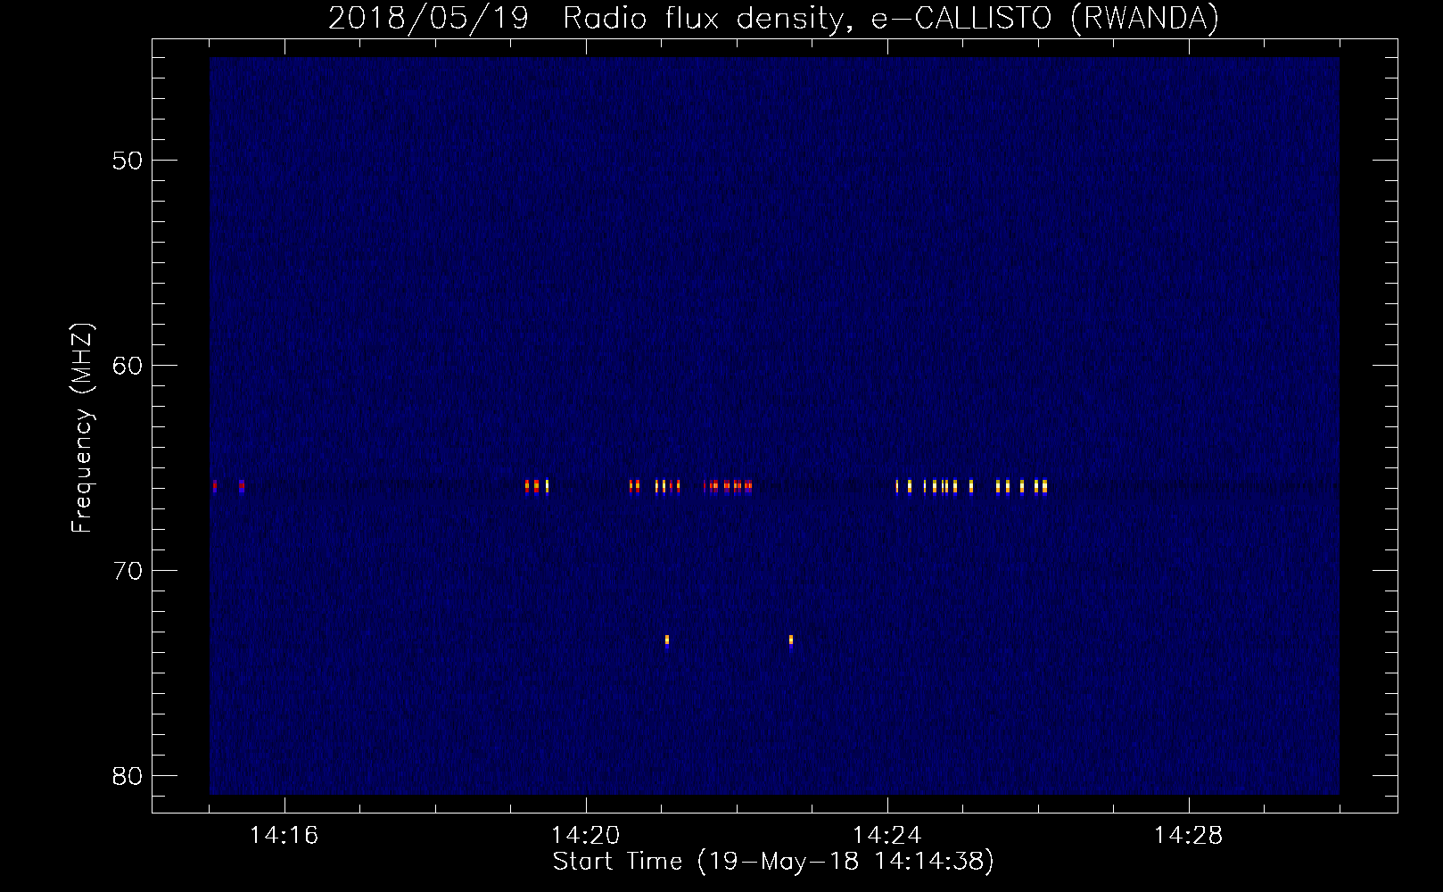Click the 14:28 time axis label
The height and width of the screenshot is (892, 1443).
coord(1188,835)
